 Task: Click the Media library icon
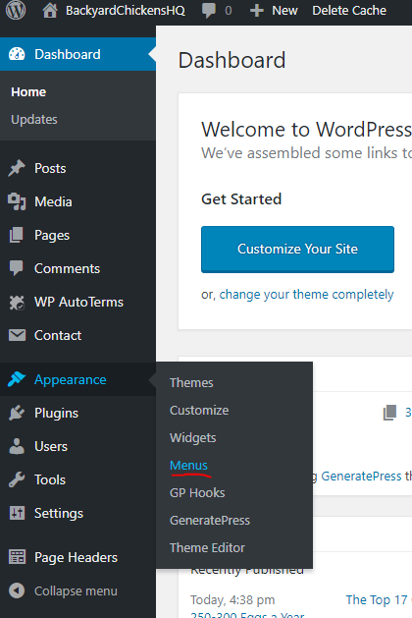pos(17,201)
